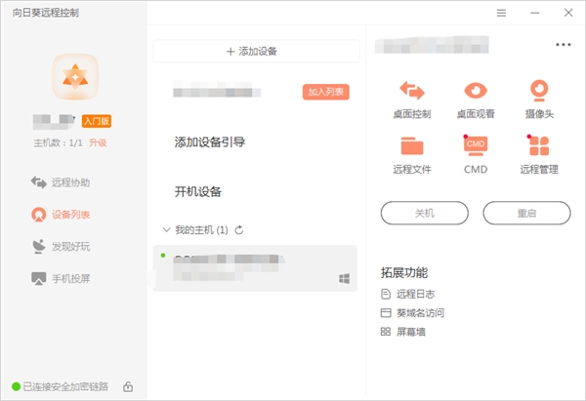Screen dimensions: 586x401
Task: Open 桌面控制 desktop control icon
Action: pyautogui.click(x=411, y=91)
